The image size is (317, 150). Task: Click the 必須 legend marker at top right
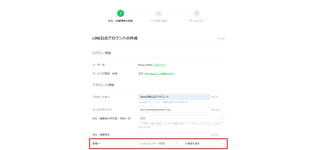pos(221,39)
